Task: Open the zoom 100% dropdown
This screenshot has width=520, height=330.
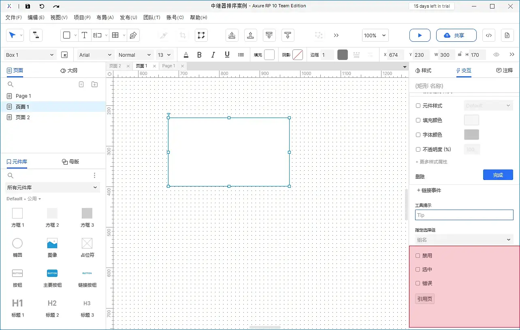Action: coord(375,36)
